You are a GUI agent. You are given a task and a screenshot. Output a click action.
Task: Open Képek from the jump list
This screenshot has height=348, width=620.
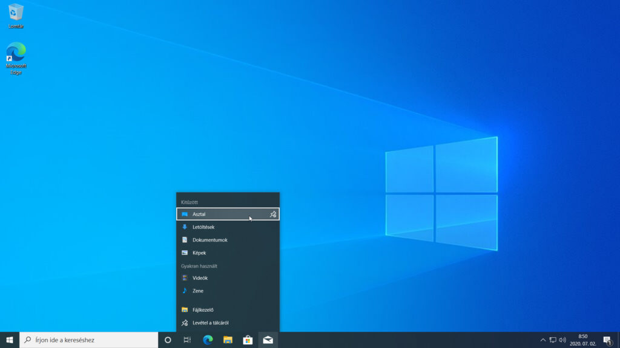228,253
